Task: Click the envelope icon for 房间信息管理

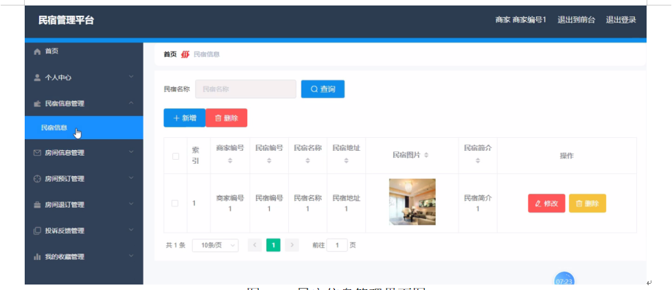Action: tap(37, 152)
